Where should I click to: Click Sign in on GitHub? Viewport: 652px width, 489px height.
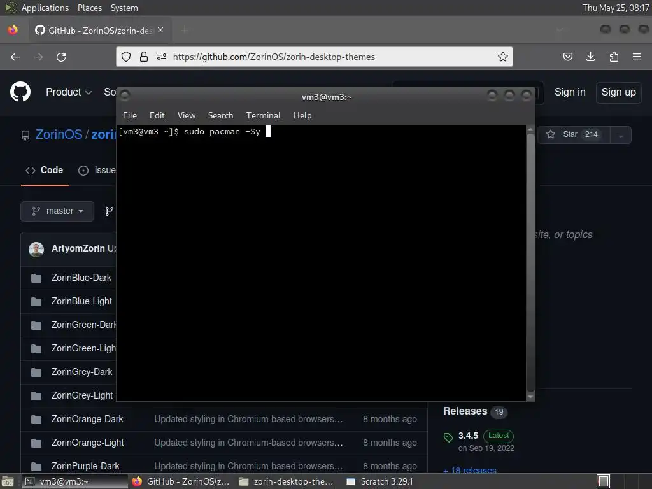570,92
